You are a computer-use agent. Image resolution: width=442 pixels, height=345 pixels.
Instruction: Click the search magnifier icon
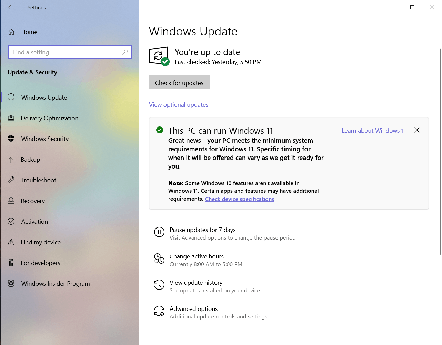tap(125, 52)
